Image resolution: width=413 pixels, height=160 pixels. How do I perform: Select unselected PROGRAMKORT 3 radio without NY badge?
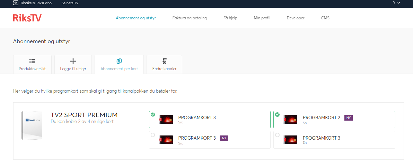coord(277,135)
